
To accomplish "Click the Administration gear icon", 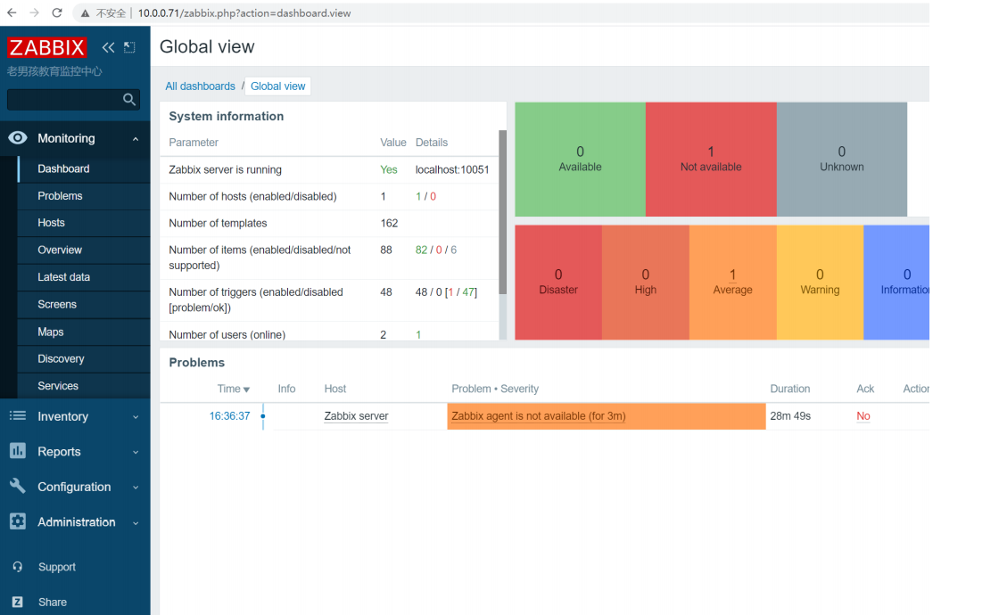I will pyautogui.click(x=18, y=521).
